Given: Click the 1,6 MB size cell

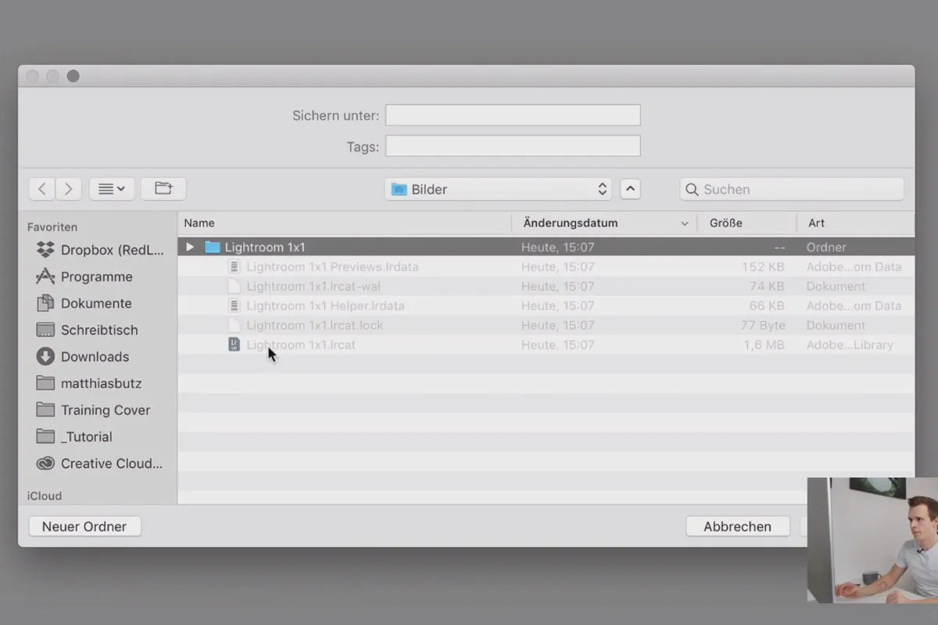Looking at the screenshot, I should click(764, 345).
